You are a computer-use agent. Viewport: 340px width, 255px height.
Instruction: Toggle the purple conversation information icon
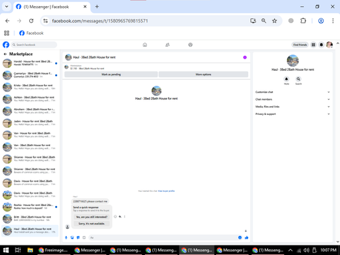tap(245, 57)
